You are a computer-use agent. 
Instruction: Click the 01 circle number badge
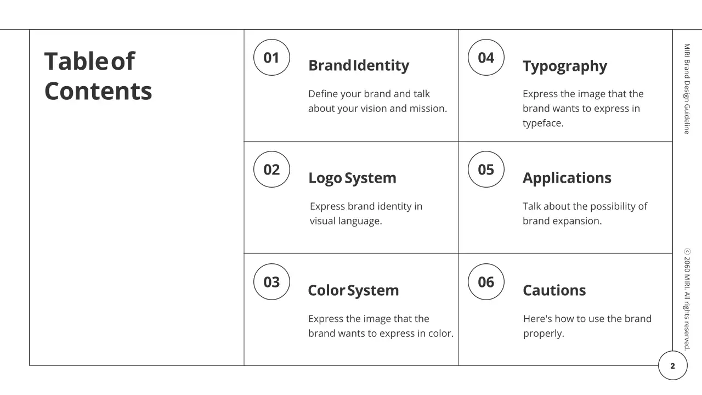271,58
